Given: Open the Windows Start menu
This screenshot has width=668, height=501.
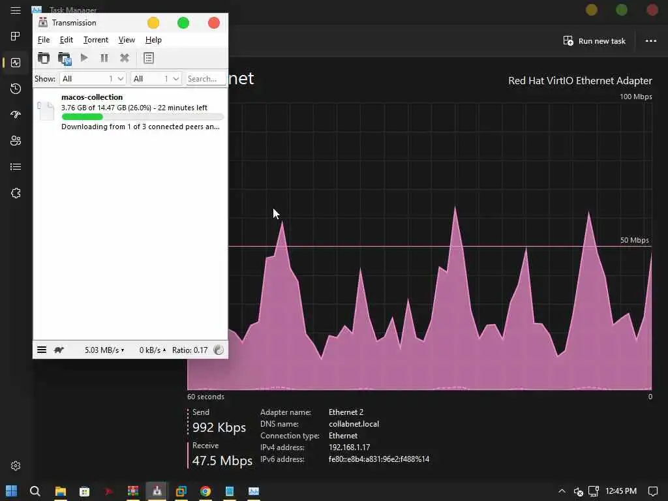Looking at the screenshot, I should click(12, 491).
